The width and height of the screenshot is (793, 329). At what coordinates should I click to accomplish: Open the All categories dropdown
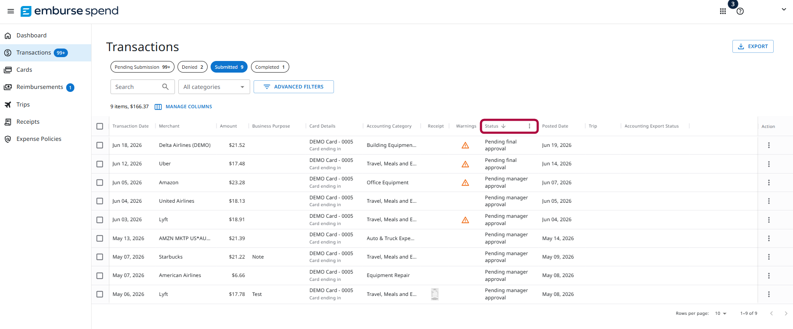[214, 87]
